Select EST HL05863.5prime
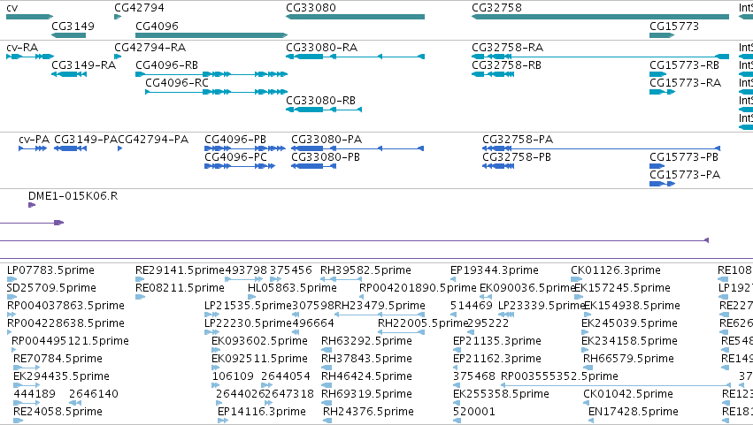The height and width of the screenshot is (425, 753). (292, 288)
